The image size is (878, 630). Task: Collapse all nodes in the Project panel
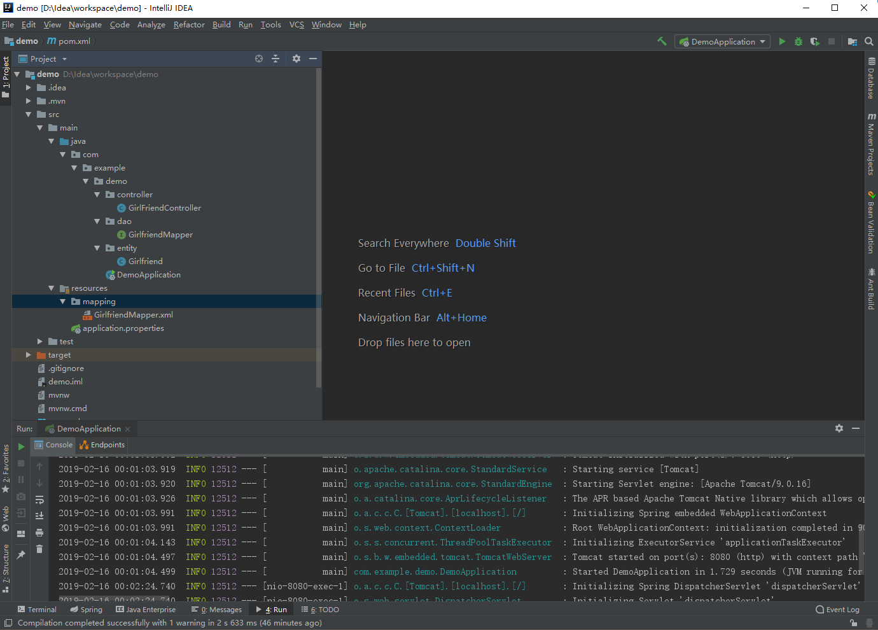pyautogui.click(x=275, y=59)
